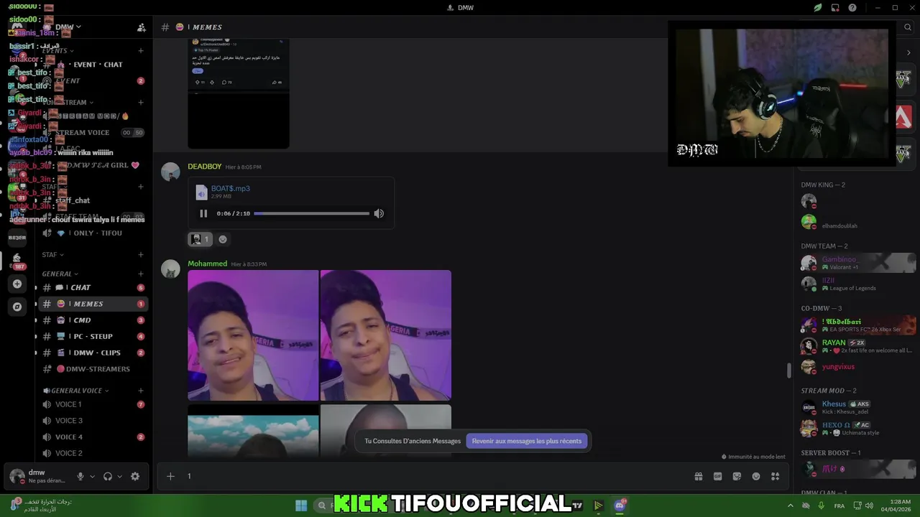Screen dimensions: 920x517
Task: Click Add a Server plus icon
Action: (x=17, y=284)
